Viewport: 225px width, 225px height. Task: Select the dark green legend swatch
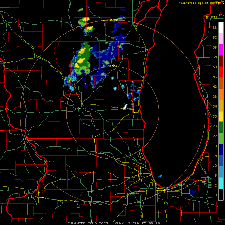(221, 127)
